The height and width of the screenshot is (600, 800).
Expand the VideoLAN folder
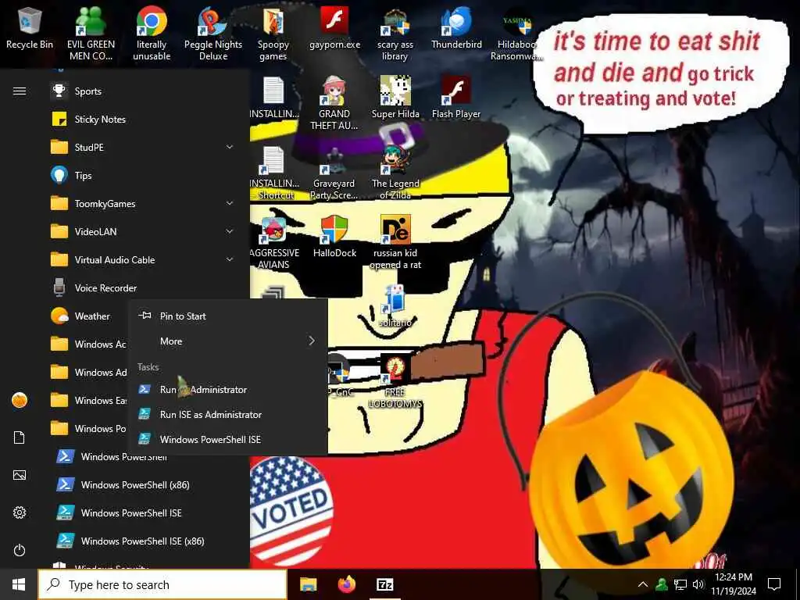[x=230, y=231]
